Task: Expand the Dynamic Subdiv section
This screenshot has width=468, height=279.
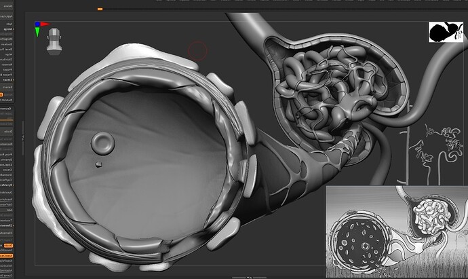Action: click(x=7, y=160)
